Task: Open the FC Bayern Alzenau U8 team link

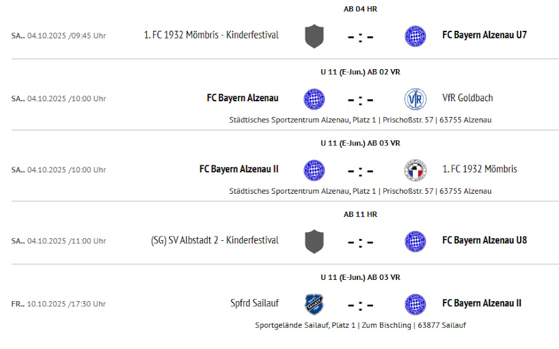Action: (x=484, y=241)
